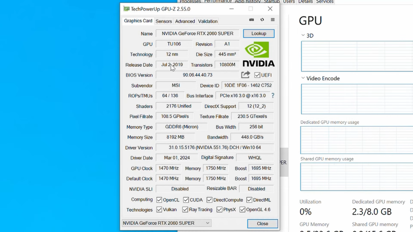Viewport: 413px width, 232px height.
Task: Click the GPU-Z icon in the title bar
Action: (126, 9)
